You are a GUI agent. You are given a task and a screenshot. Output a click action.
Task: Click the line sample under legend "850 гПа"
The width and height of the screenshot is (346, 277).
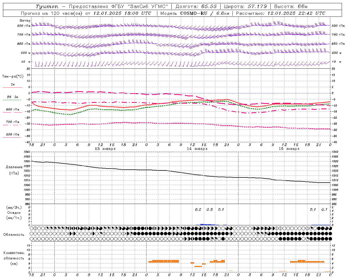tap(12, 113)
